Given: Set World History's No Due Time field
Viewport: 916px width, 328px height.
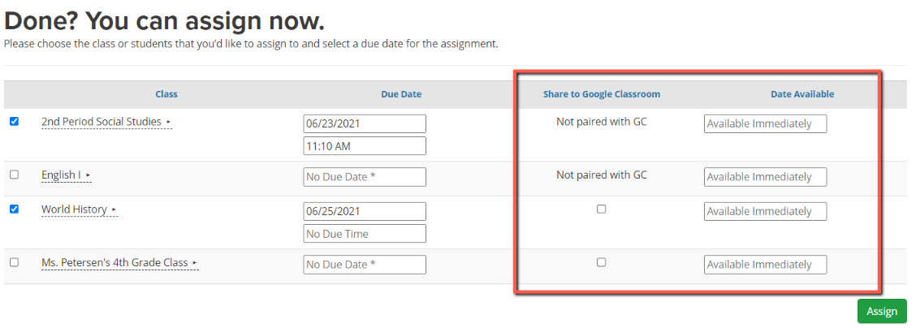Looking at the screenshot, I should coord(365,234).
